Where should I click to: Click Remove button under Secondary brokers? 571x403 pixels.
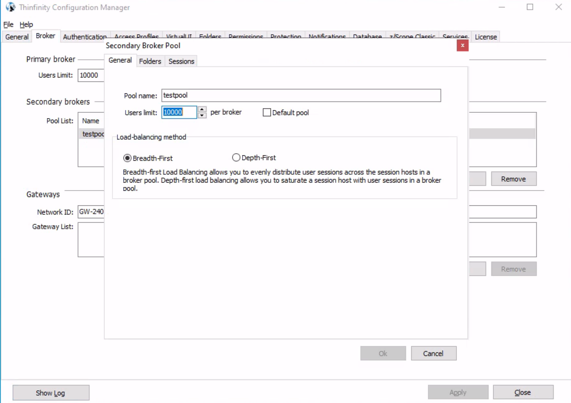pos(513,179)
